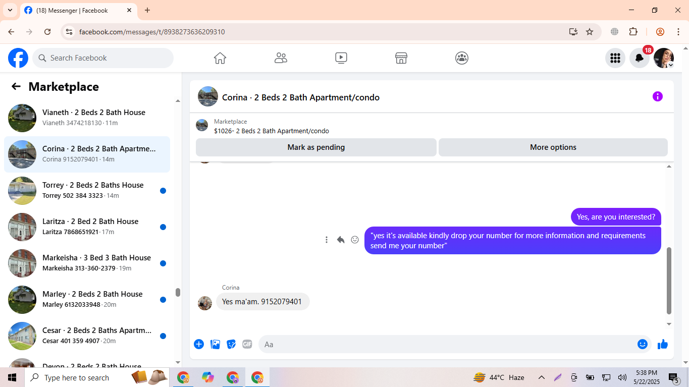Open notifications bell with 18 badge
Screen dimensions: 689x387
640,58
